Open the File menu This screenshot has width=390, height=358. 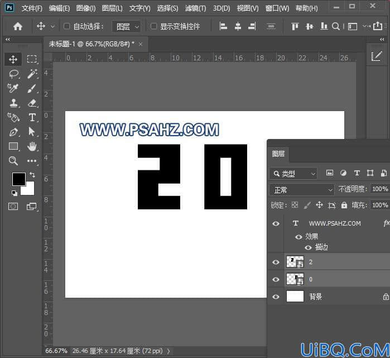click(x=32, y=8)
